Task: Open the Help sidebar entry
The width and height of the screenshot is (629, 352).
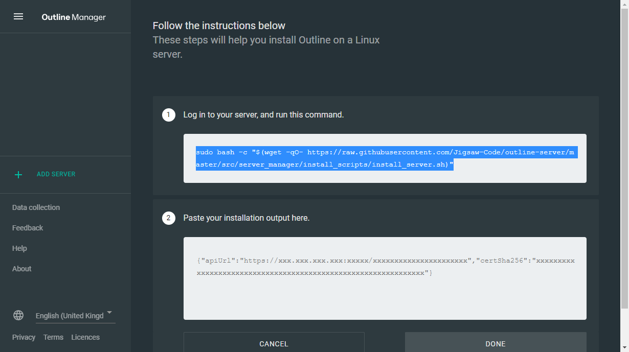Action: point(19,248)
